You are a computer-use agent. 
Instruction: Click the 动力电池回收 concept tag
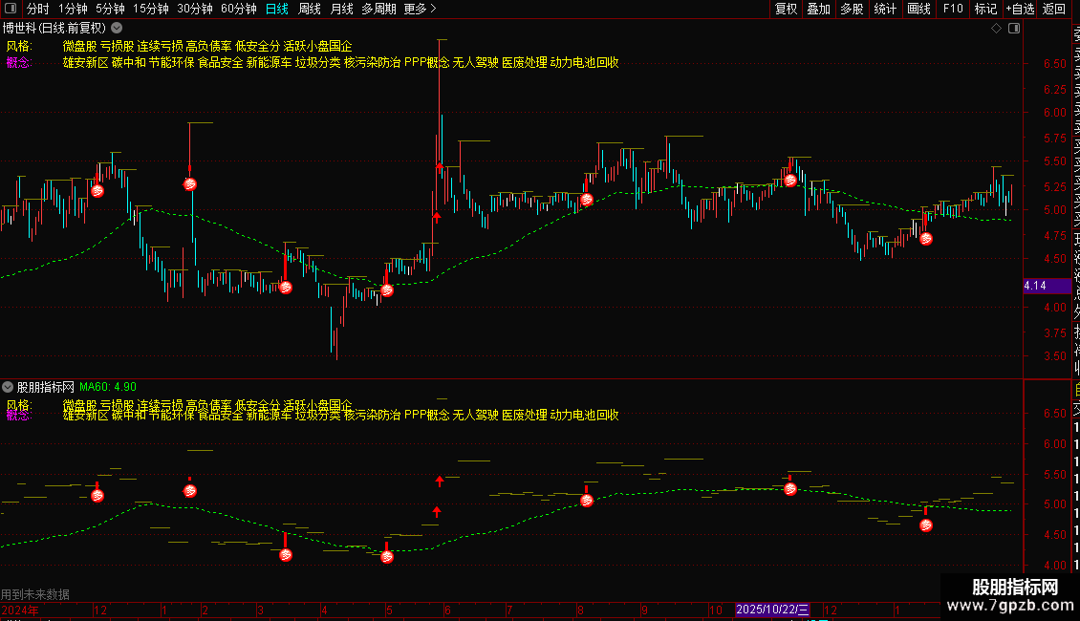click(x=584, y=63)
